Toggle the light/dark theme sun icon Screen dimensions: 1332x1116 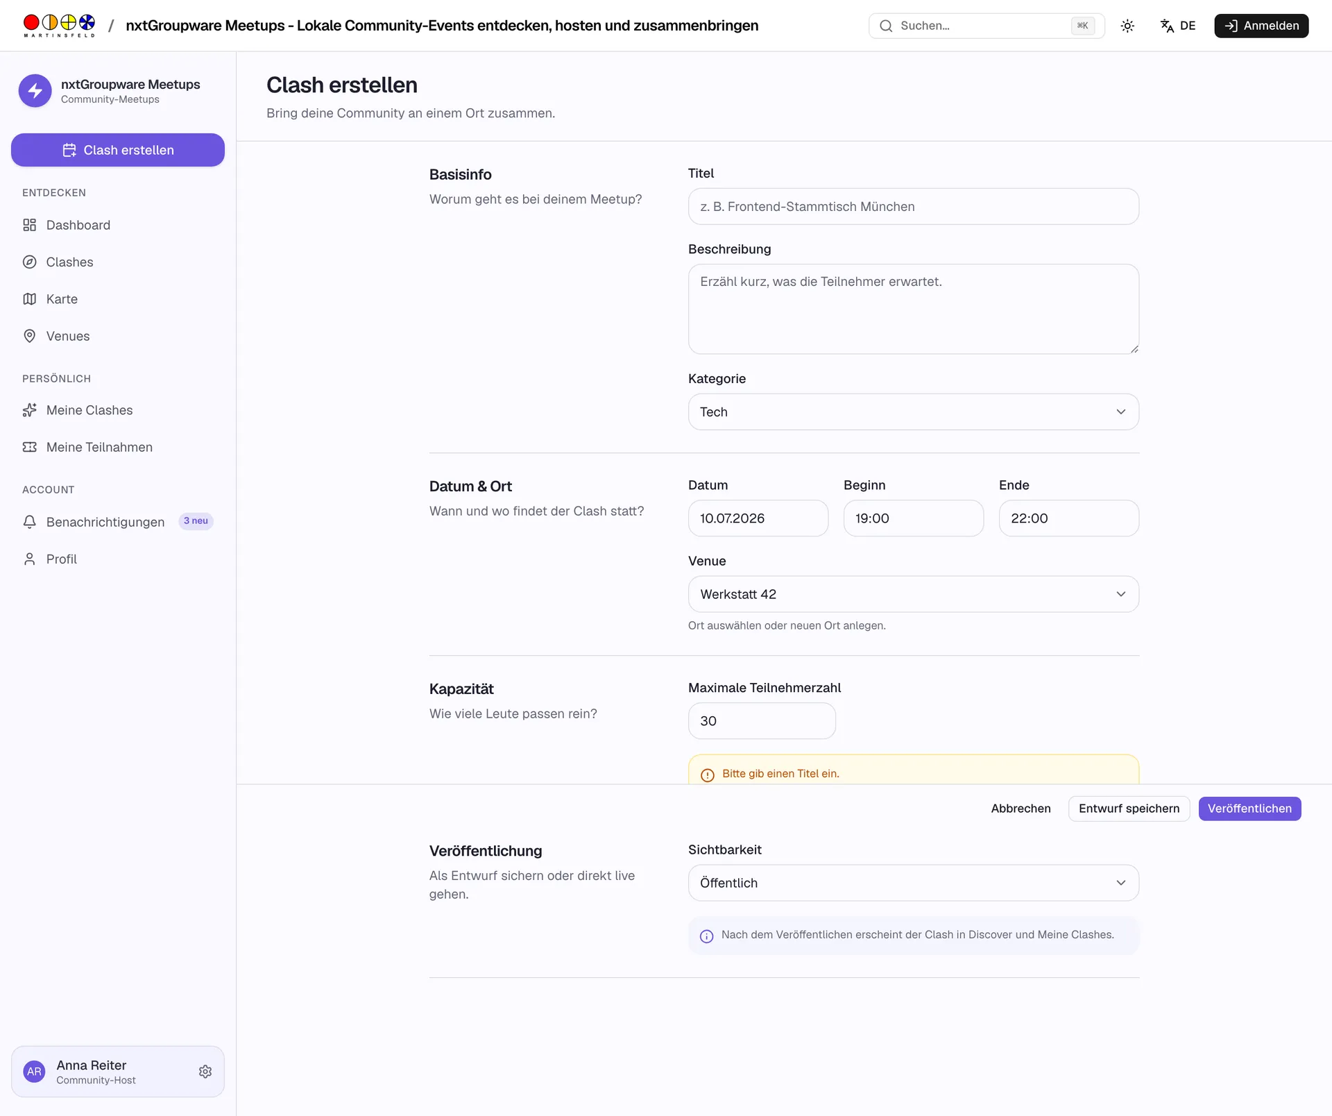(1127, 26)
